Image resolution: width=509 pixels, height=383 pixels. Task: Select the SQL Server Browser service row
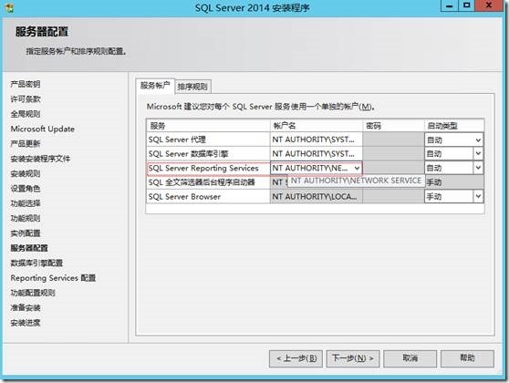pos(208,196)
